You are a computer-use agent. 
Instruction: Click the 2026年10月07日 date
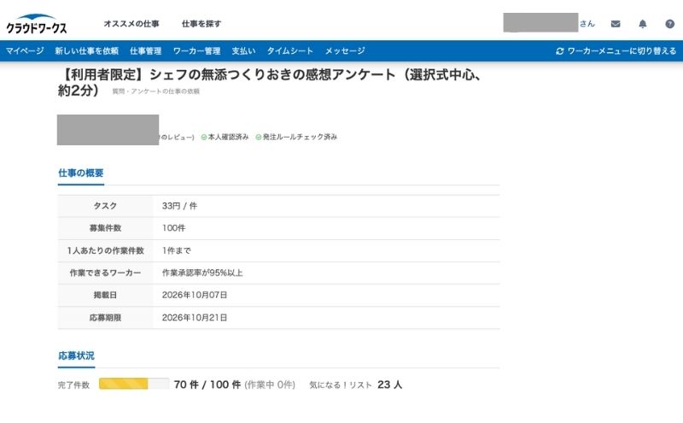point(195,295)
